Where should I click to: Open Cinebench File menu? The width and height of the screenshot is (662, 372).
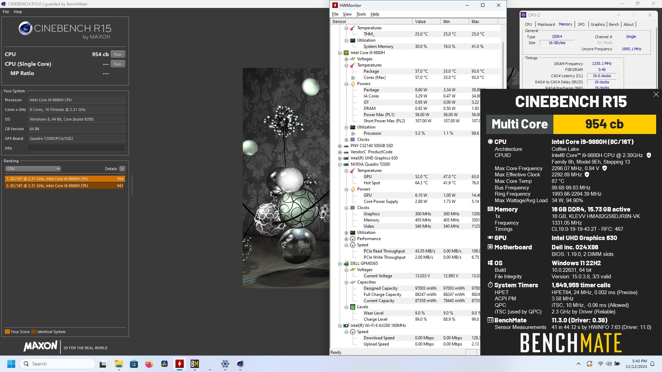6,12
